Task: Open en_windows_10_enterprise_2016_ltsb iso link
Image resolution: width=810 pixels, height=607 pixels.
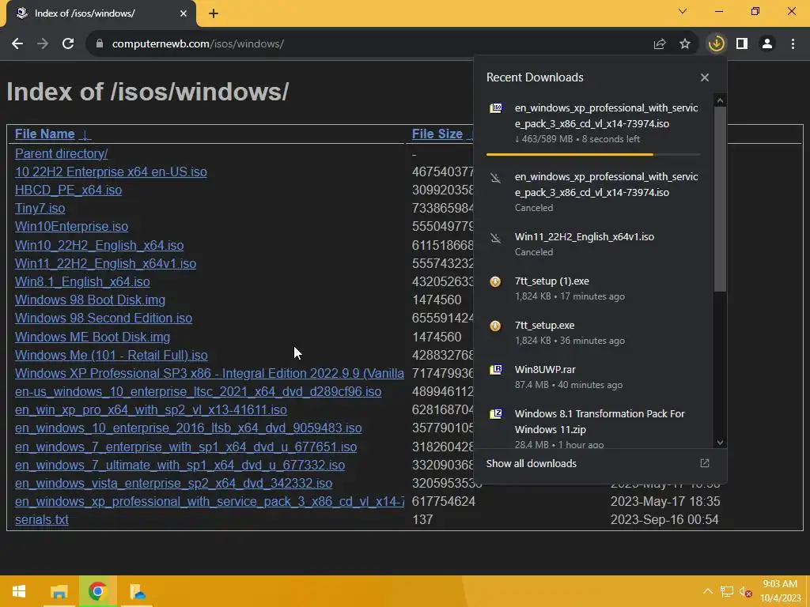Action: [188, 428]
